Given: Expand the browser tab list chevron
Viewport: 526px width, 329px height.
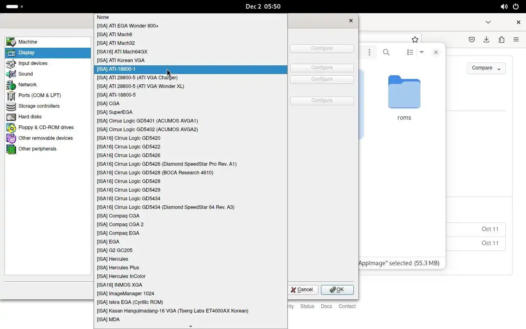Looking at the screenshot, I should click(x=488, y=22).
